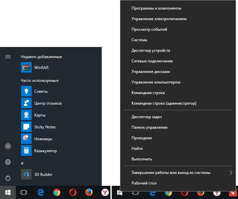Select Управление компьютером
238x199 pixels.
[178, 82]
